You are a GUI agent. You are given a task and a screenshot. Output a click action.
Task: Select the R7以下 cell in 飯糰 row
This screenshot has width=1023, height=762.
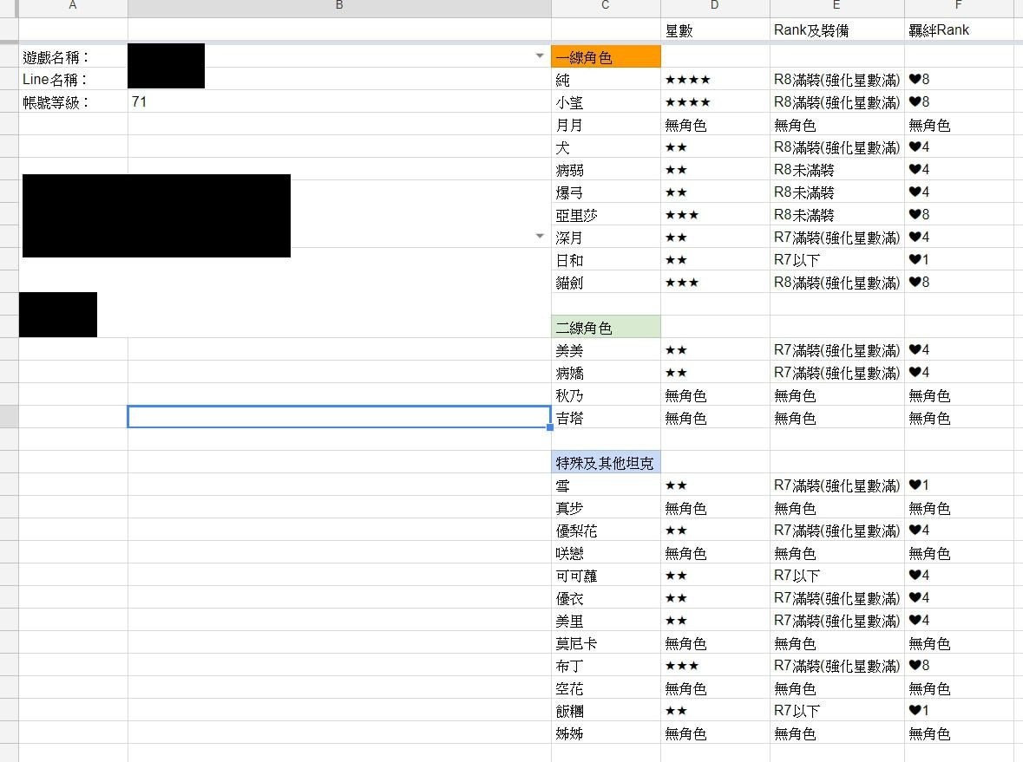coord(837,711)
